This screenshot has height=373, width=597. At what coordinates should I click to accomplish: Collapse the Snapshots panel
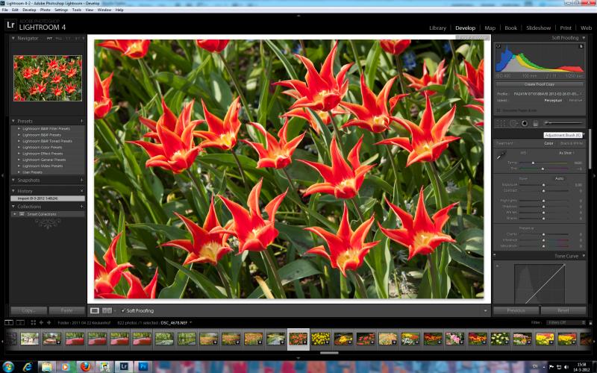click(13, 180)
